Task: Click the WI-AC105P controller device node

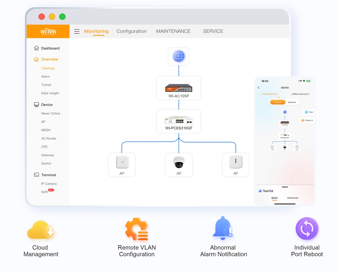Action: coord(179,88)
